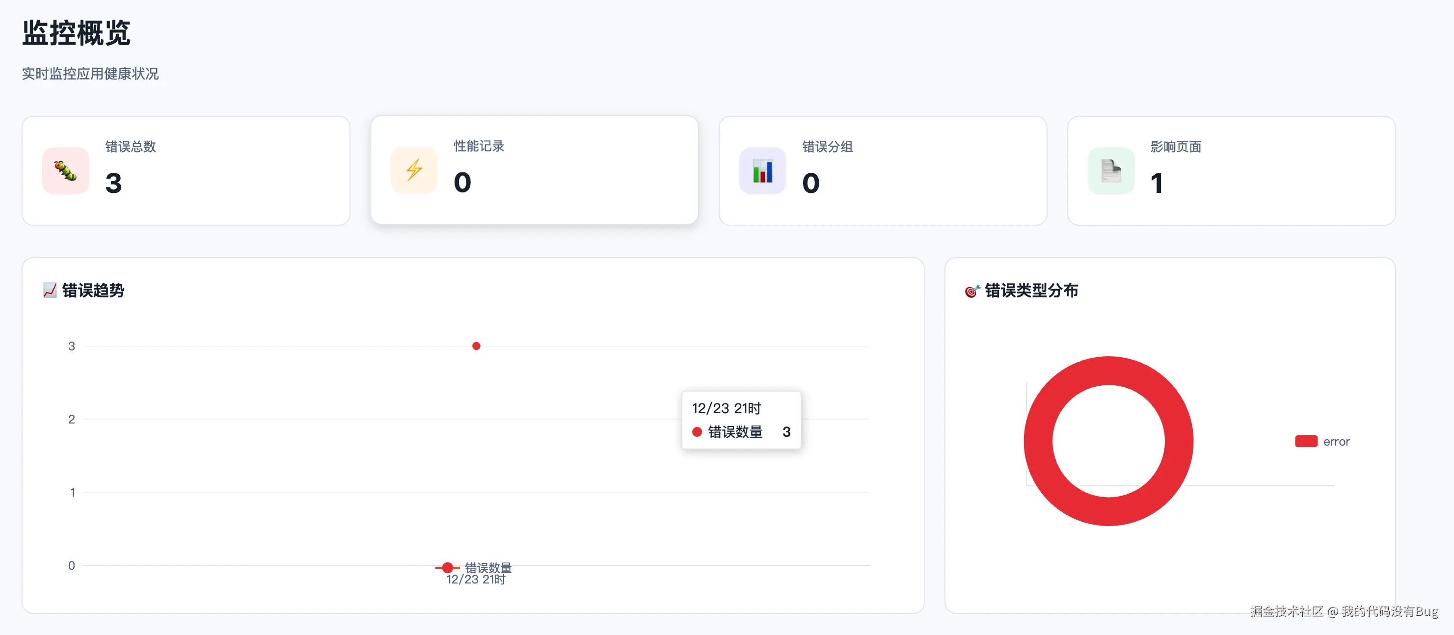Viewport: 1454px width, 635px height.
Task: Click the bug icon in 错误总数 card
Action: [x=66, y=171]
